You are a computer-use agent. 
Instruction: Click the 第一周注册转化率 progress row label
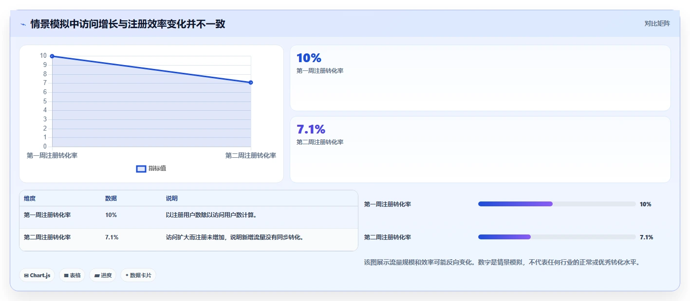point(388,204)
